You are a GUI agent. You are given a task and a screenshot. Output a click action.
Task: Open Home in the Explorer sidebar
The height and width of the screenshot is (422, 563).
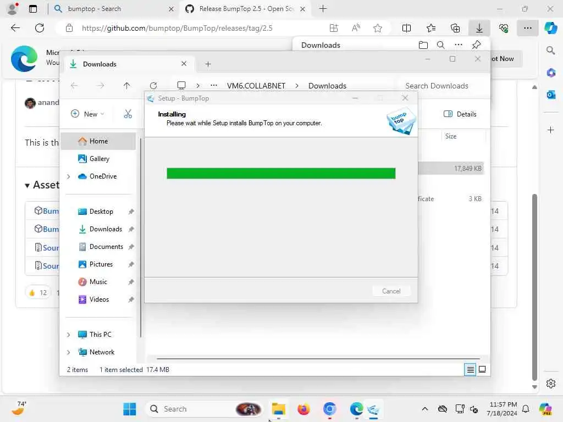(98, 141)
